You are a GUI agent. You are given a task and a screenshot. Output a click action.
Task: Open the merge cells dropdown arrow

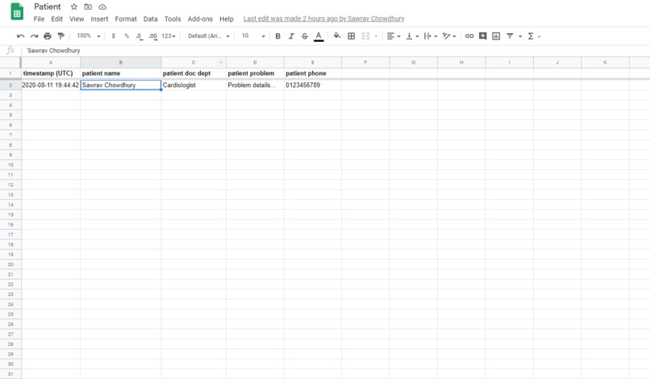coord(376,36)
